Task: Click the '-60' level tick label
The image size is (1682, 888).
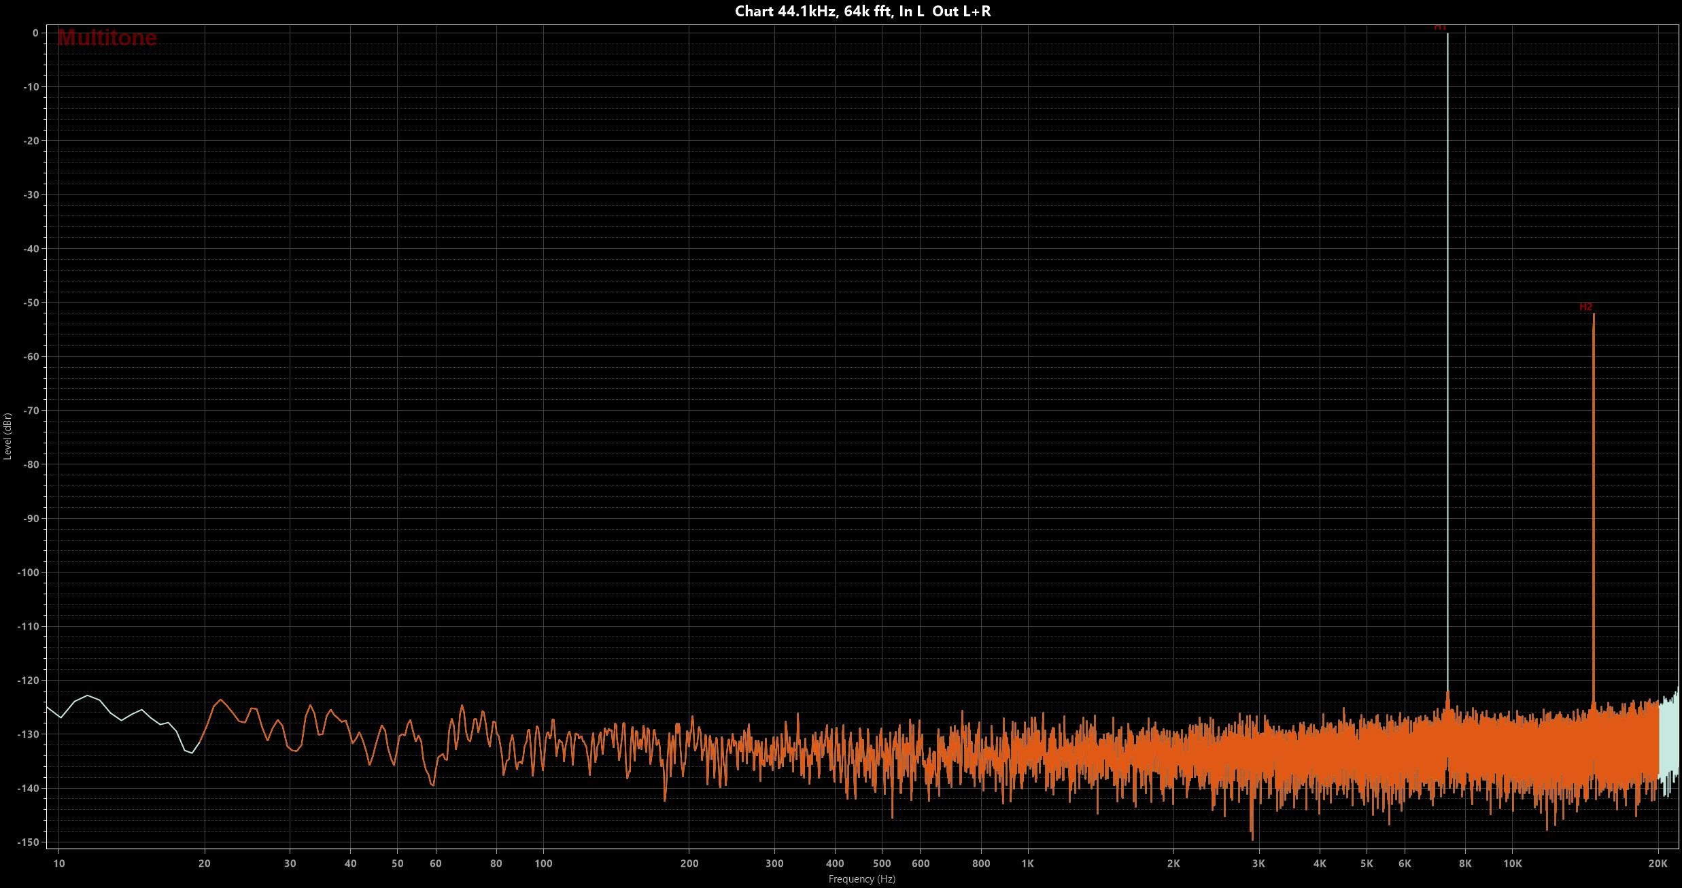Action: tap(30, 357)
